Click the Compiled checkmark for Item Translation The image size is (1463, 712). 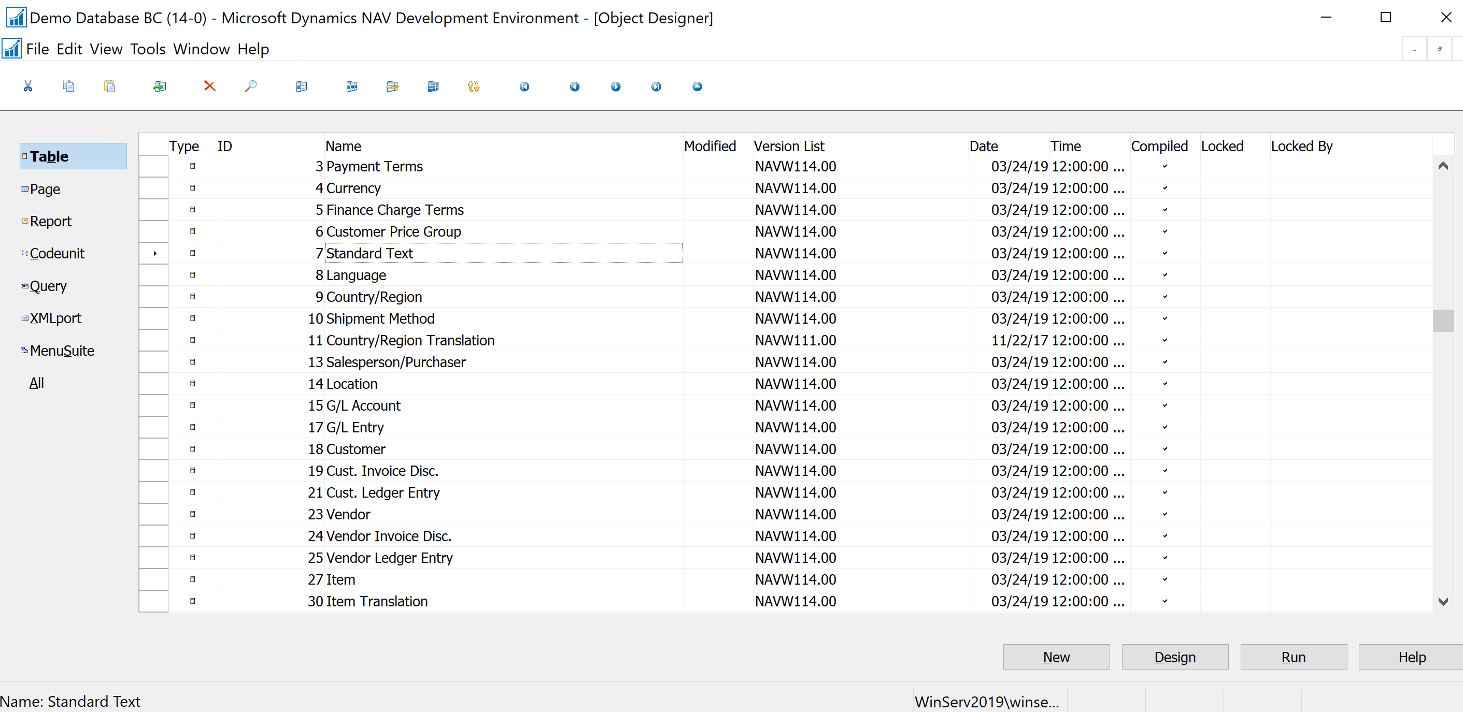(1165, 601)
